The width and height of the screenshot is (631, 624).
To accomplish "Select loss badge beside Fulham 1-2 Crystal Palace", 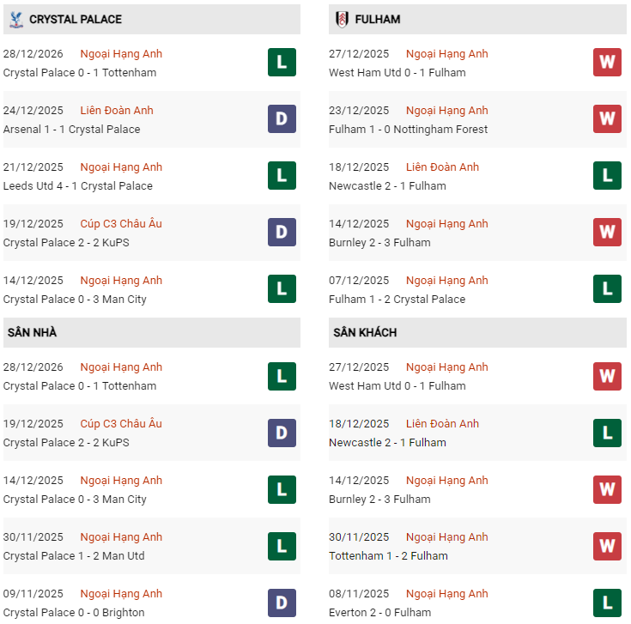I will tap(607, 288).
